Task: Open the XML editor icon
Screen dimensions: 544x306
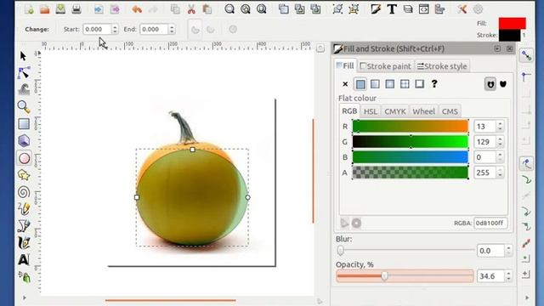Action: click(423, 9)
